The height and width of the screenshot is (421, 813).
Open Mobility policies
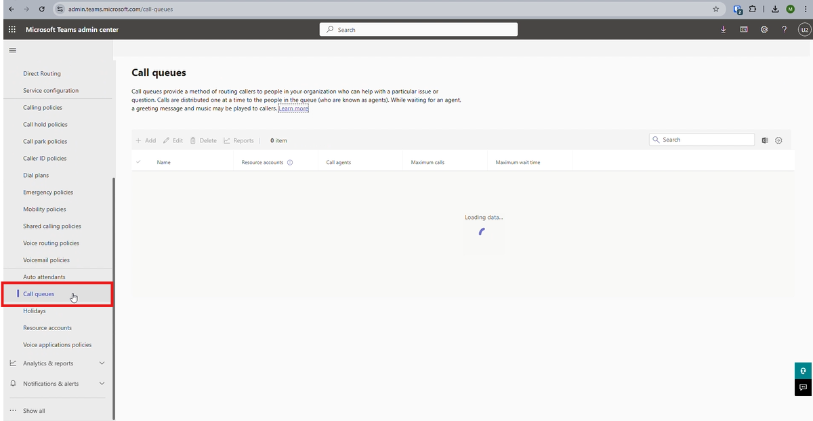point(45,209)
